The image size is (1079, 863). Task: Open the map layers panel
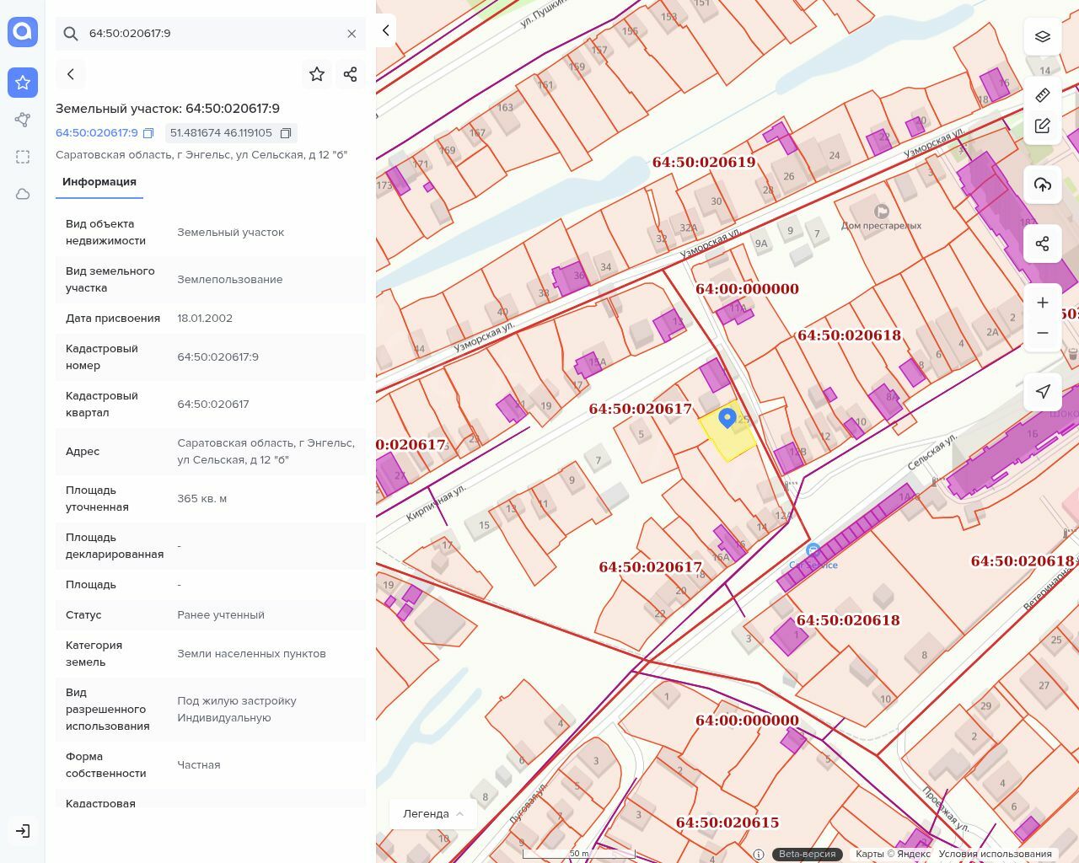(x=1043, y=37)
